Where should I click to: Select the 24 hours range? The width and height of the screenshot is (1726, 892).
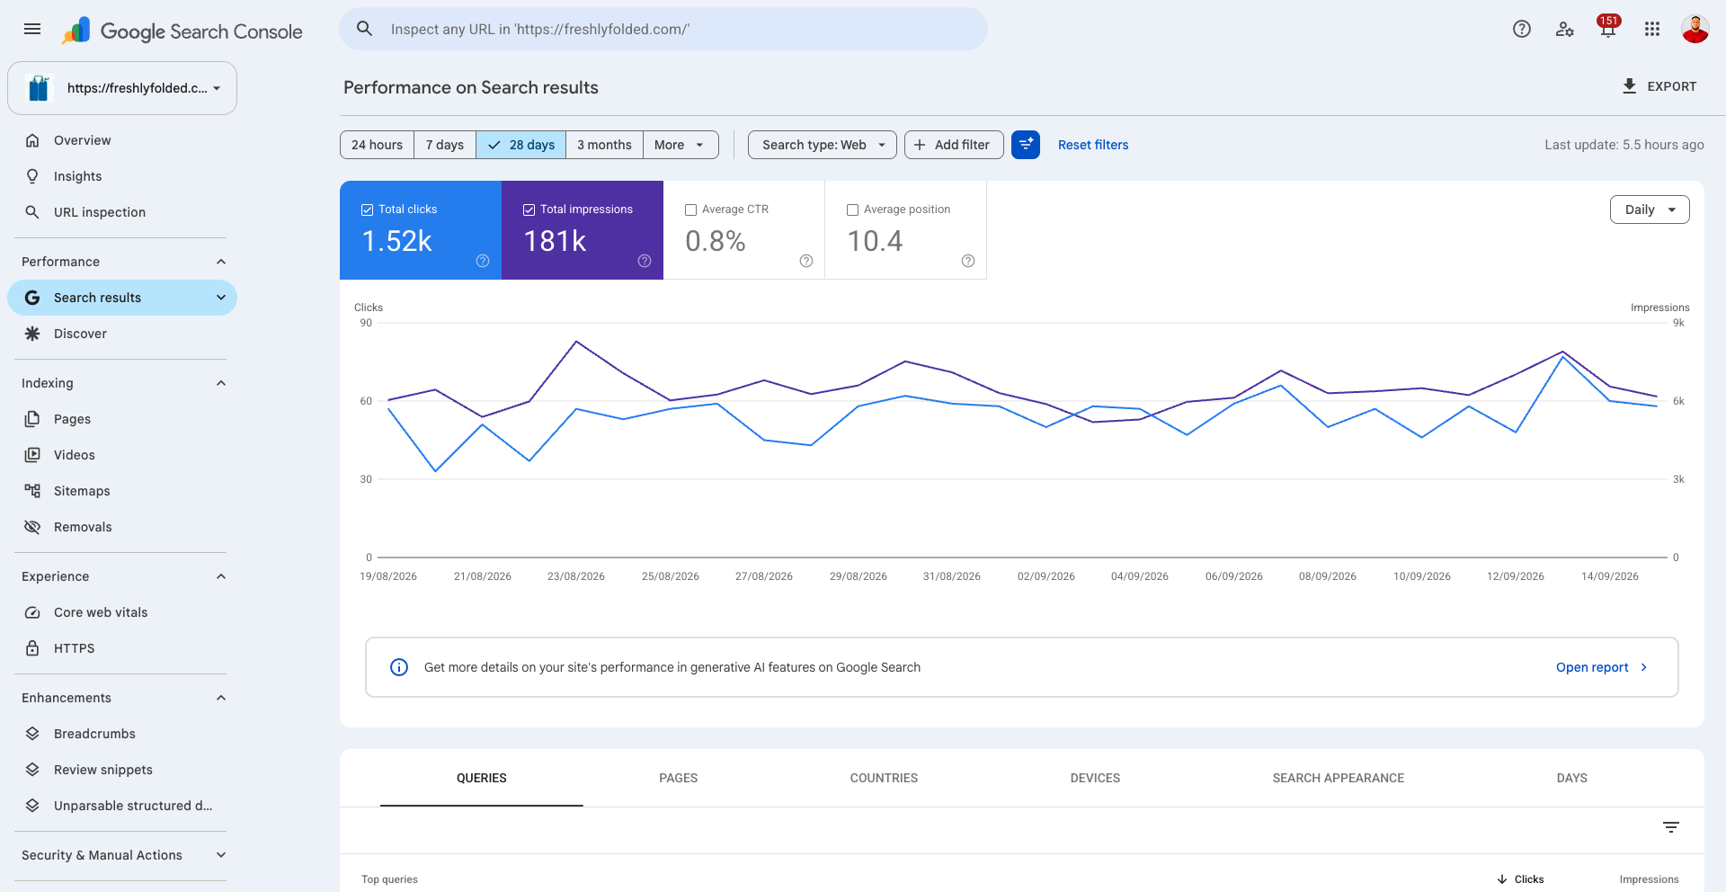377,145
